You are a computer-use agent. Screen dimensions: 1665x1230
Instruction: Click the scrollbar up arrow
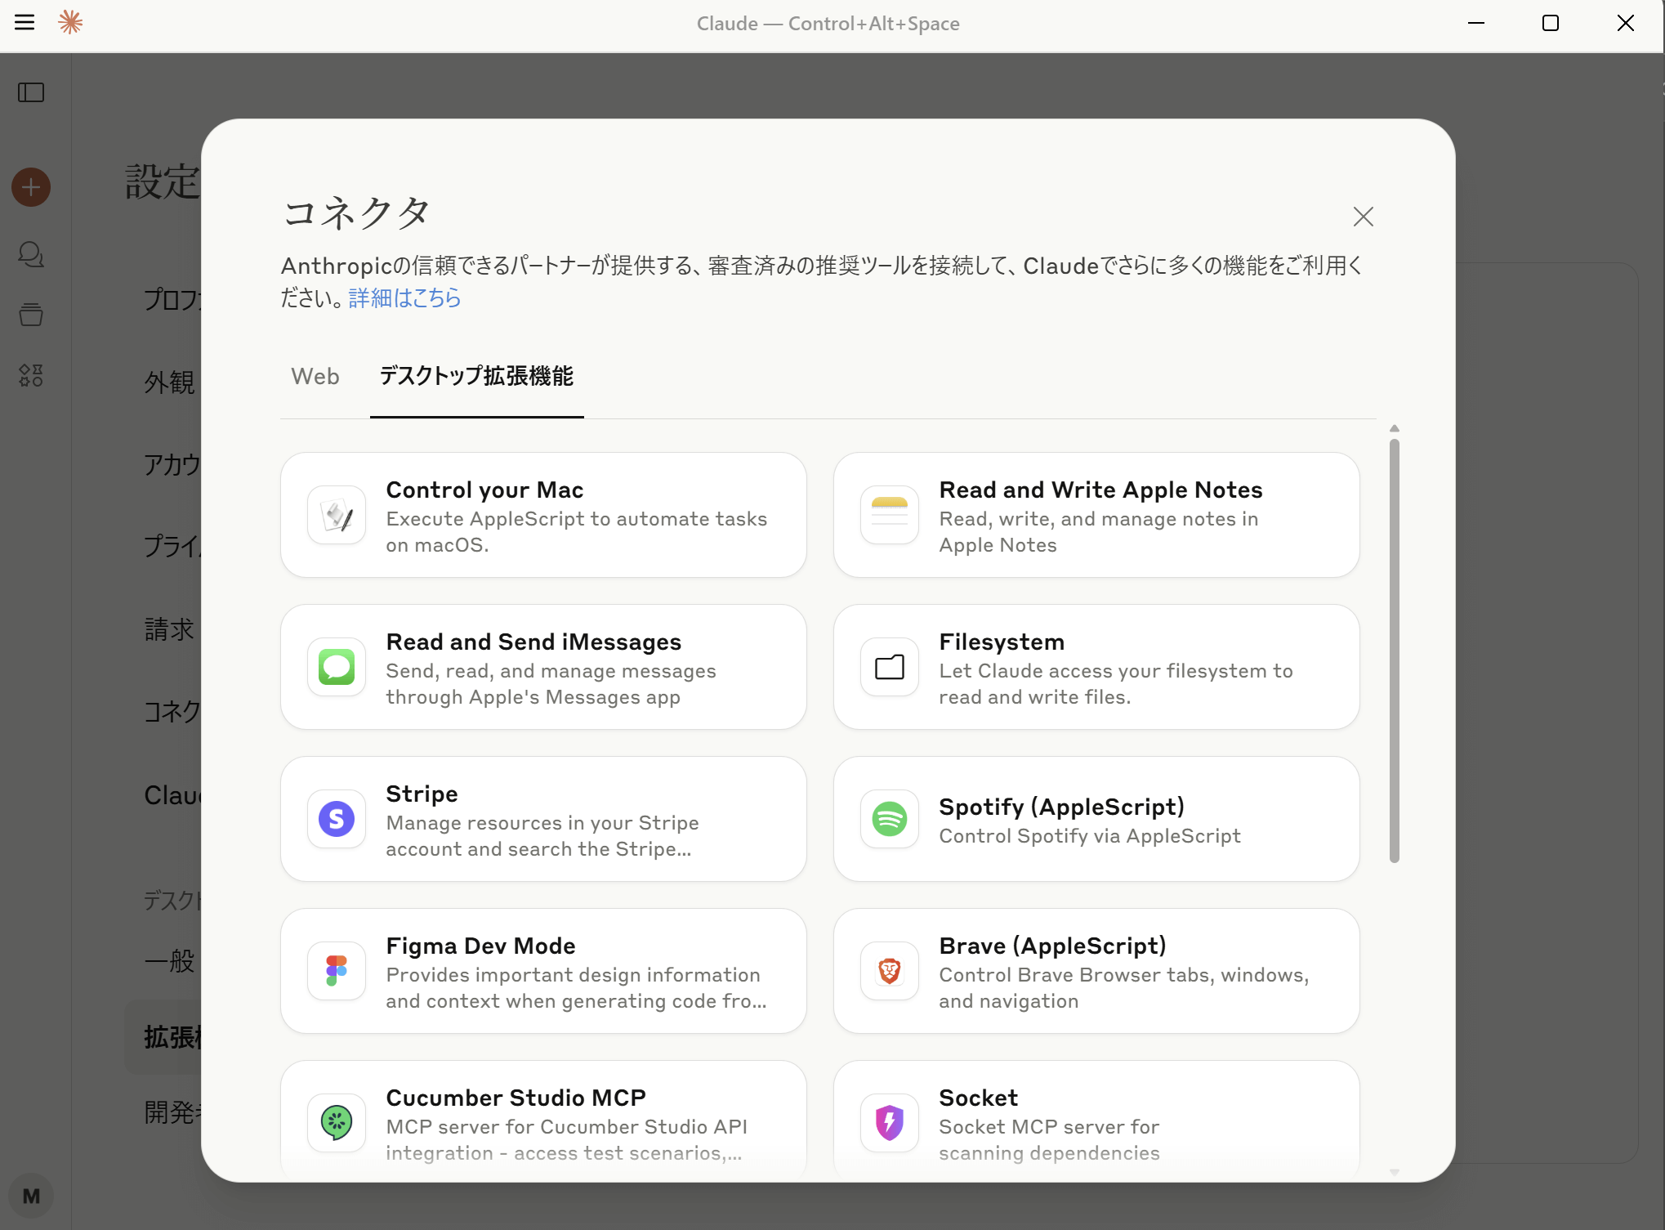(x=1395, y=428)
